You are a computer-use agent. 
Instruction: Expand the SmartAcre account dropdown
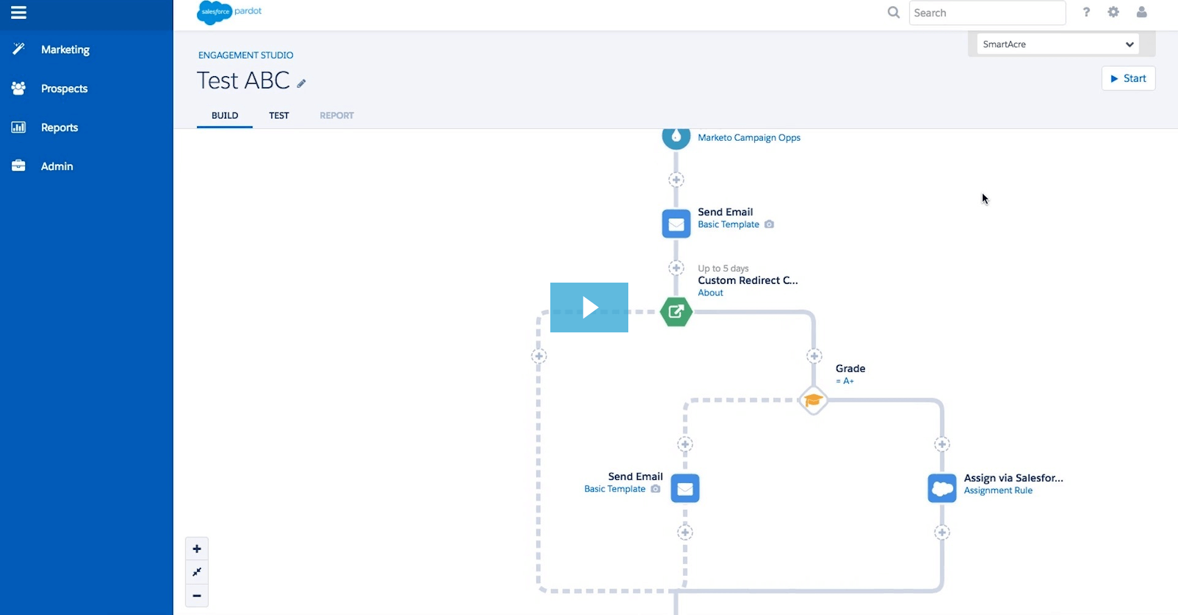coord(1058,44)
